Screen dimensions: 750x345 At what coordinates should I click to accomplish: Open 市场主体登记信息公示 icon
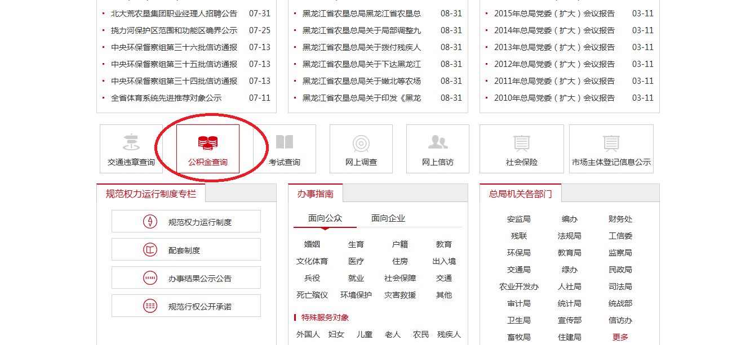click(611, 148)
